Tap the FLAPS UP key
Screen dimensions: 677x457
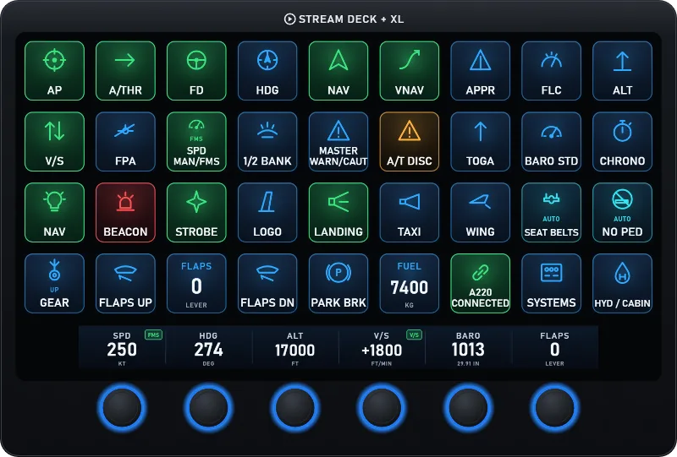coord(125,283)
